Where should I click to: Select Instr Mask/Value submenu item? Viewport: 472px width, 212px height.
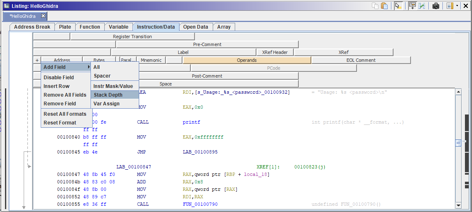point(115,86)
